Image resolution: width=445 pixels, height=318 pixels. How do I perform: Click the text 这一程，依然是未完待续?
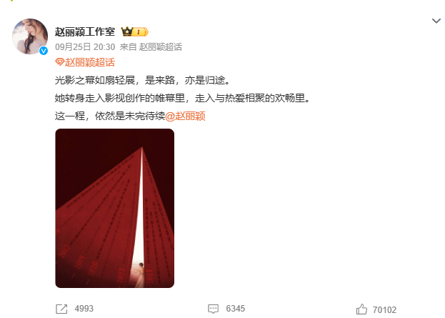point(110,116)
